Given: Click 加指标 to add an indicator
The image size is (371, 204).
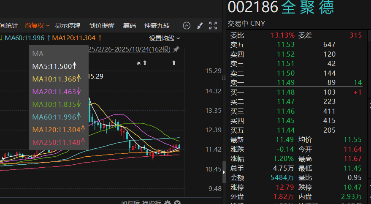Looking at the screenshot, I should tap(130, 202).
